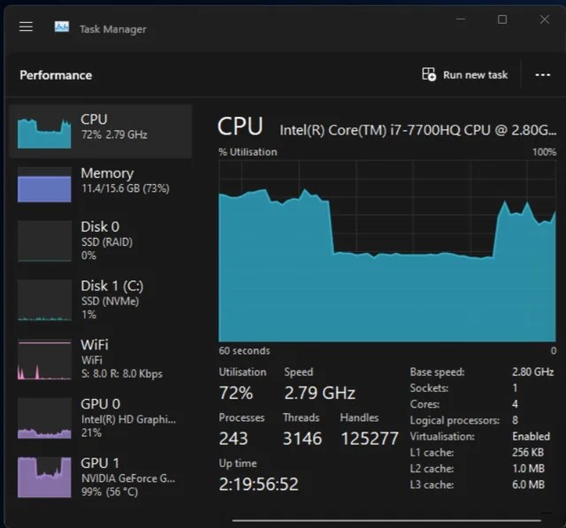Click the Run new task icon
The height and width of the screenshot is (528, 566).
(x=429, y=74)
